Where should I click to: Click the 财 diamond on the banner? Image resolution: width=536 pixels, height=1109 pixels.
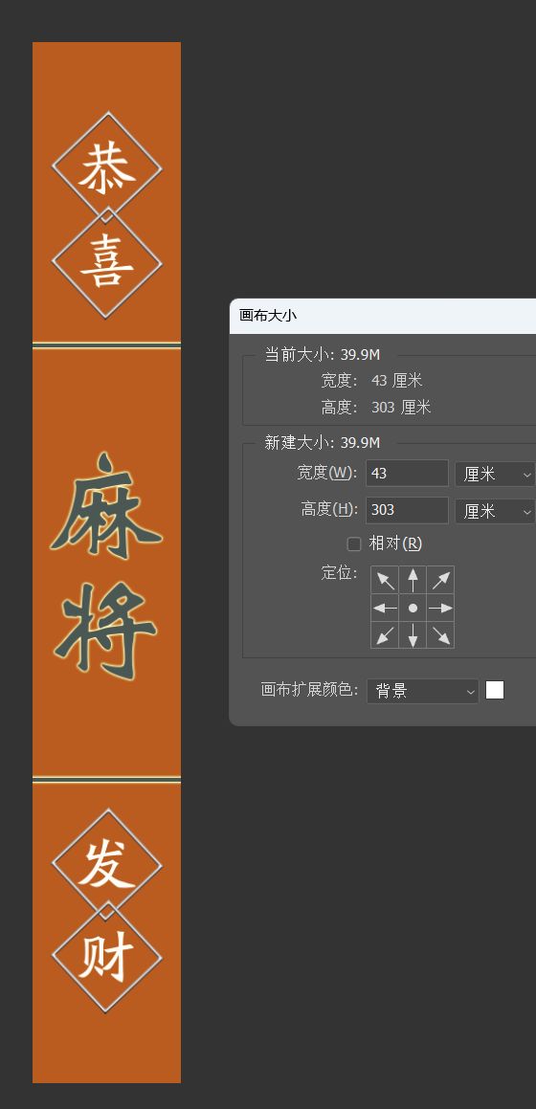[107, 957]
